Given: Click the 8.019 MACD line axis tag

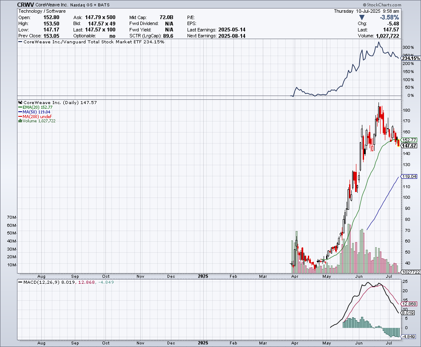Looking at the screenshot, I should pos(408,313).
